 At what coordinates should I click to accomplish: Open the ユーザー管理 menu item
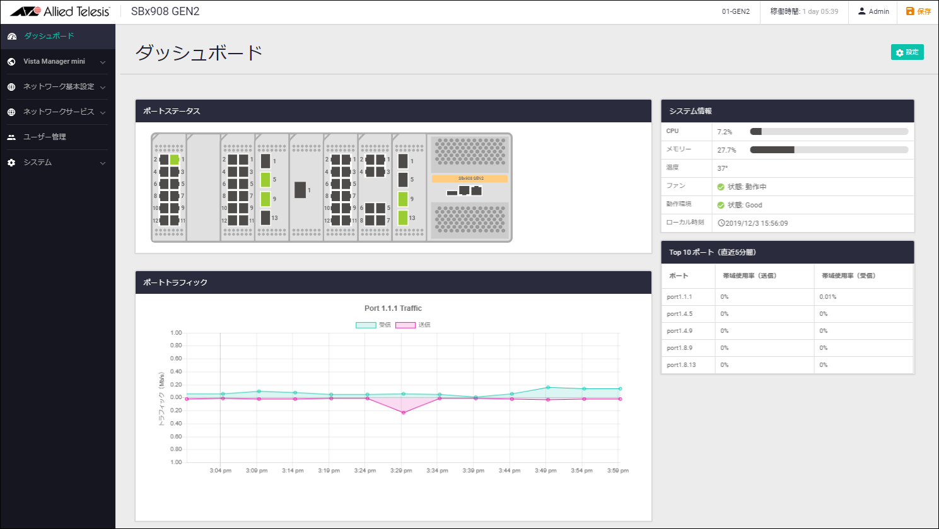coord(45,137)
